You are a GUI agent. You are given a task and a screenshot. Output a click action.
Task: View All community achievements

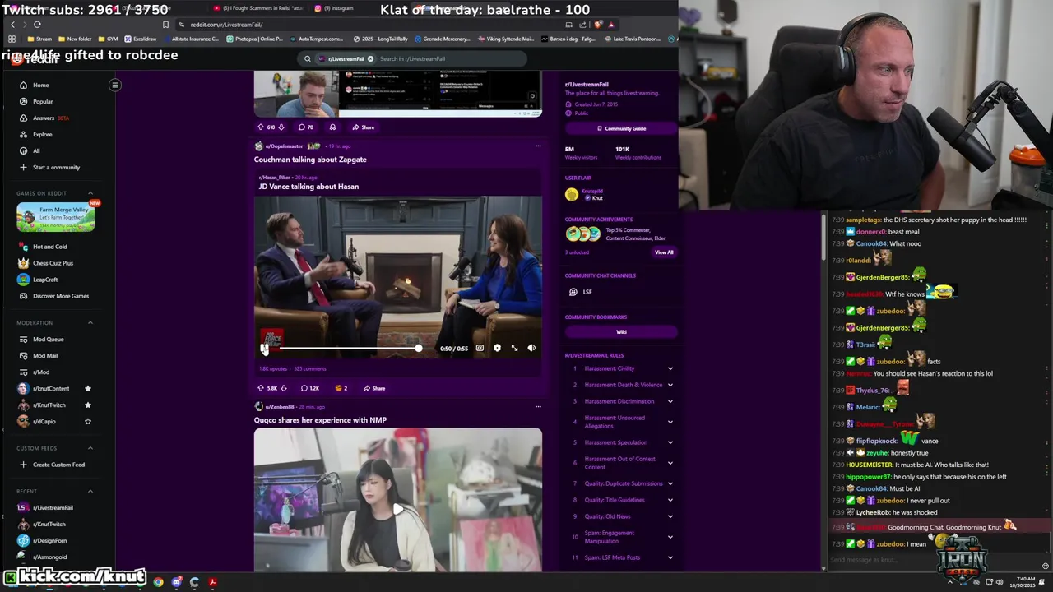point(664,252)
